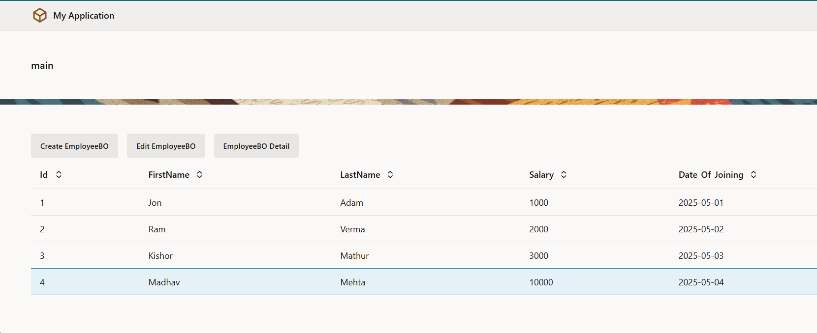
Task: Sort by Salary using sort icon
Action: (x=564, y=175)
